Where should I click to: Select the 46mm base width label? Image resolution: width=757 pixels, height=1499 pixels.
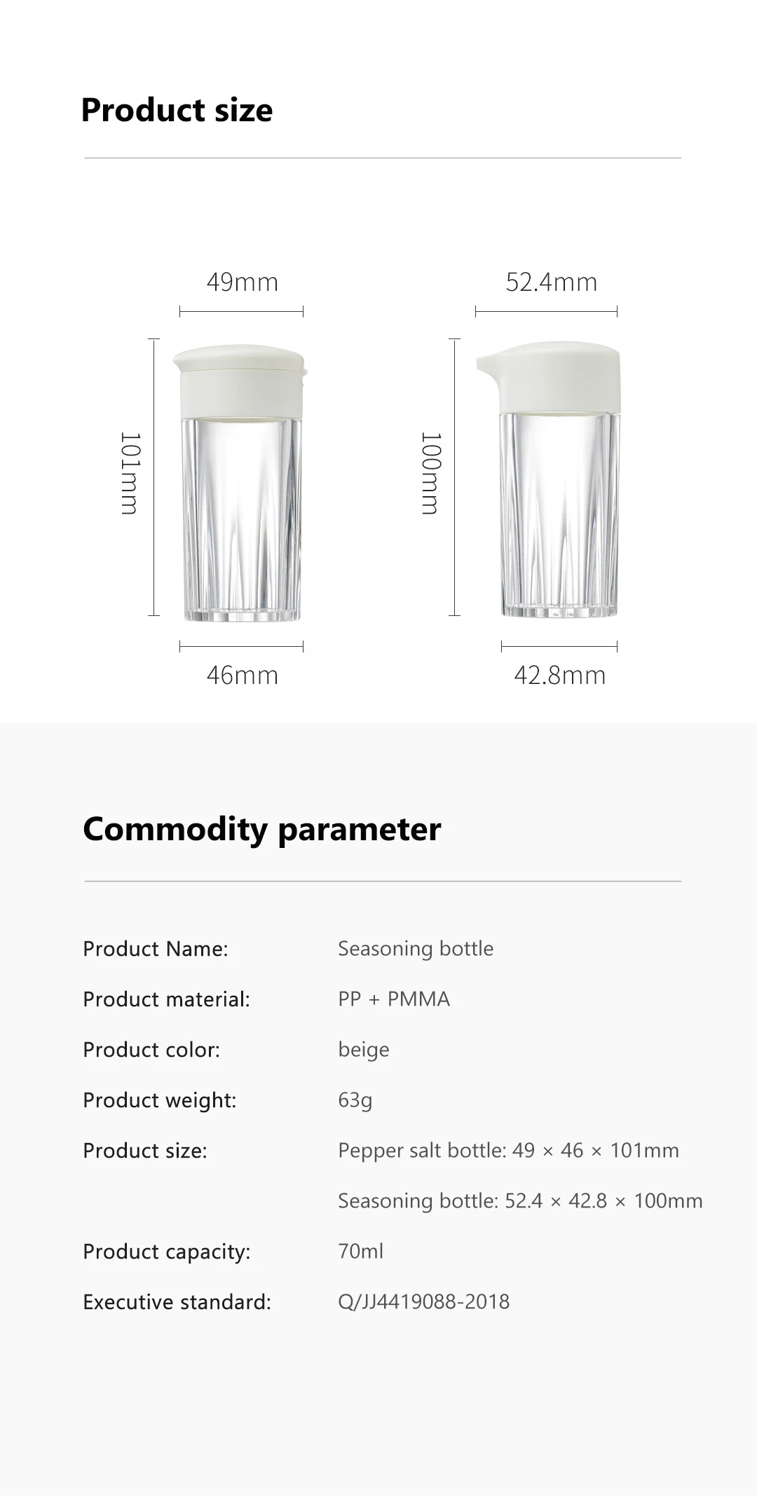point(242,676)
